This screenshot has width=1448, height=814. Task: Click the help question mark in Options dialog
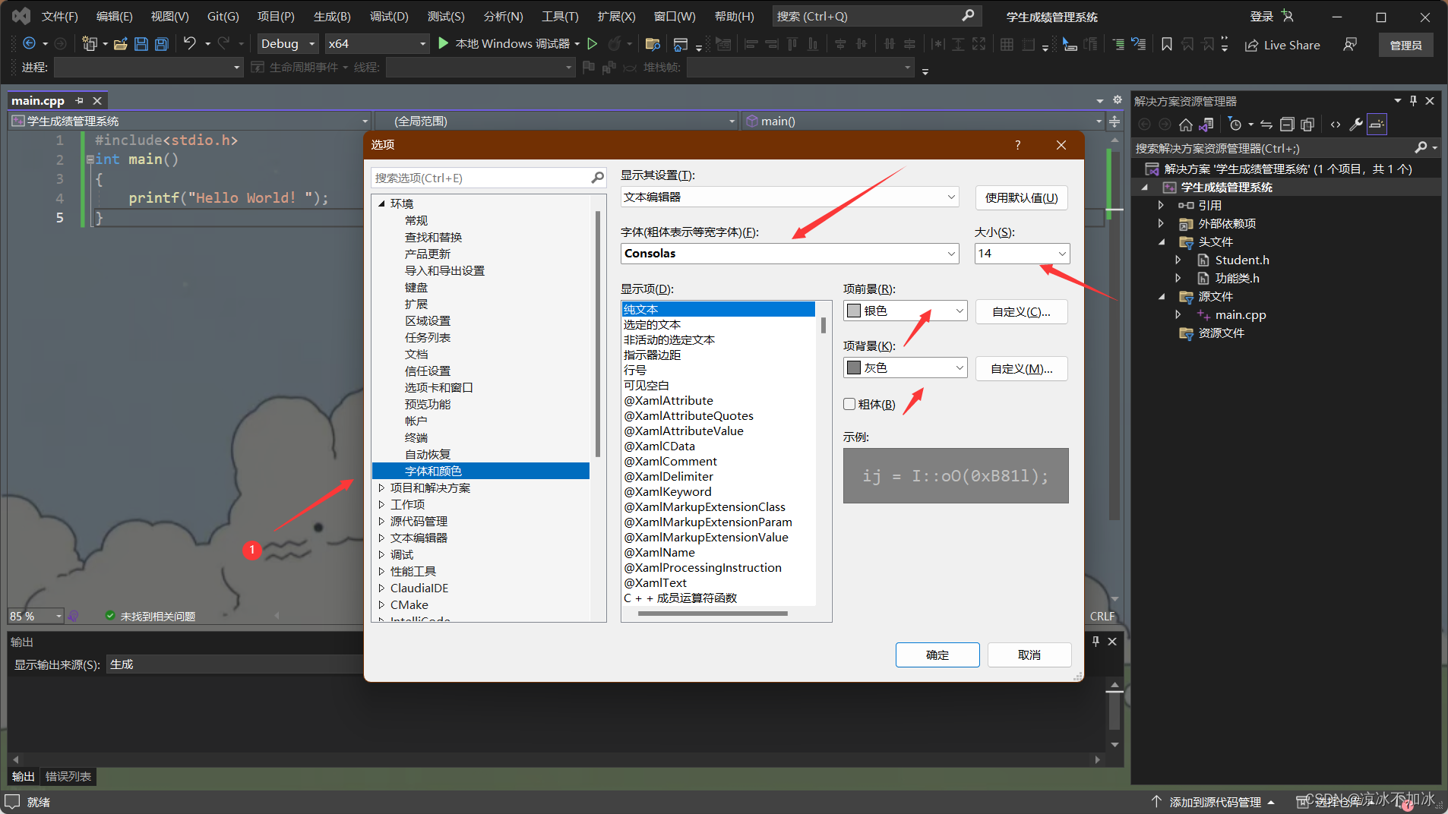click(1017, 145)
